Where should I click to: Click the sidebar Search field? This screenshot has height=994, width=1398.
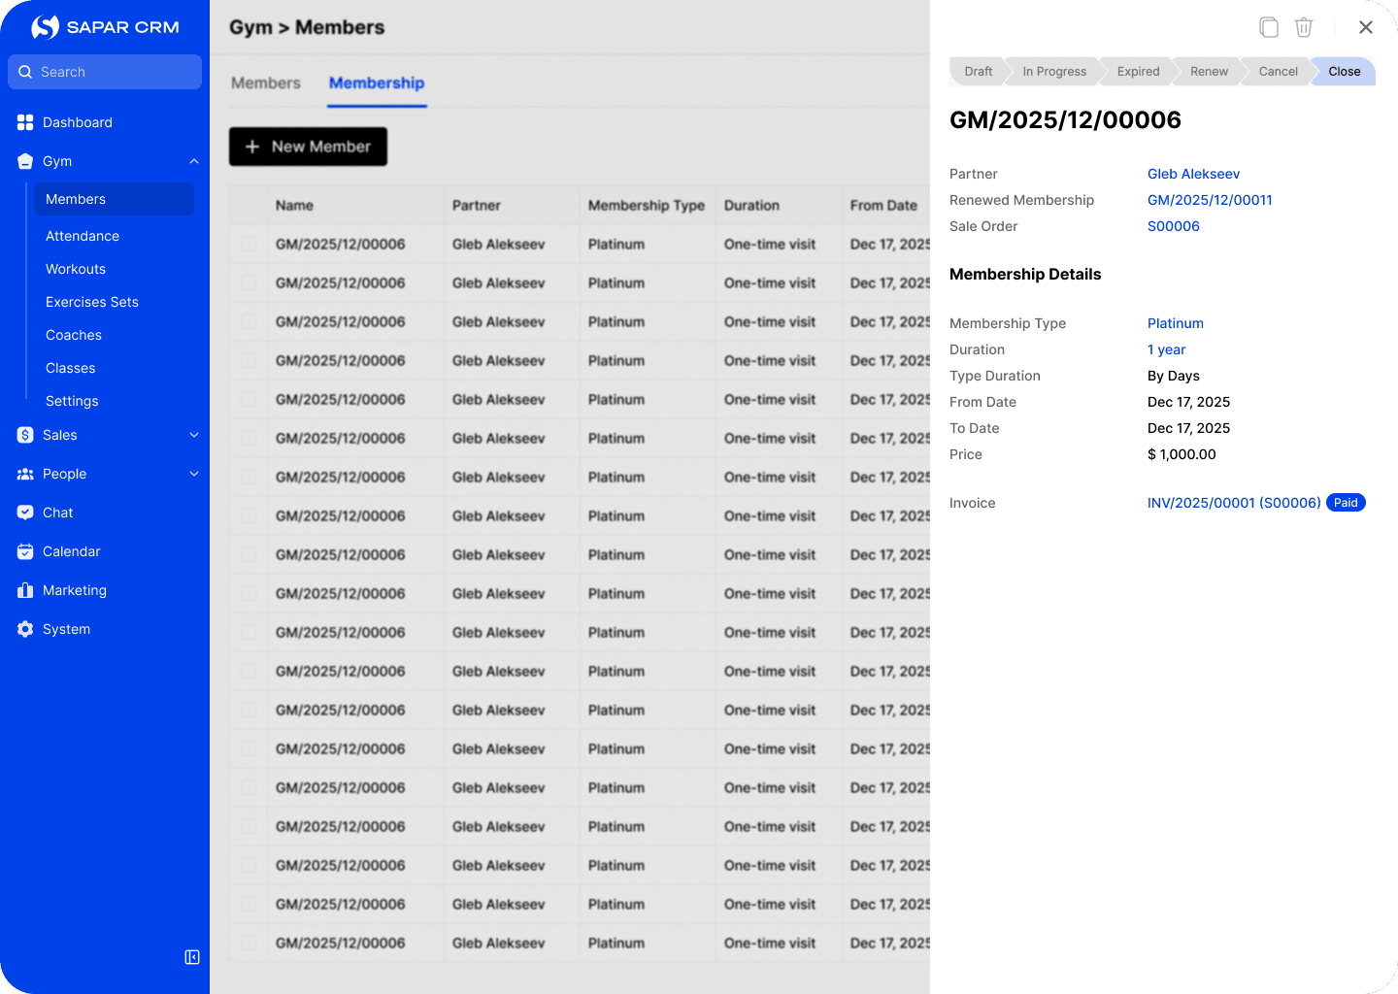(105, 72)
